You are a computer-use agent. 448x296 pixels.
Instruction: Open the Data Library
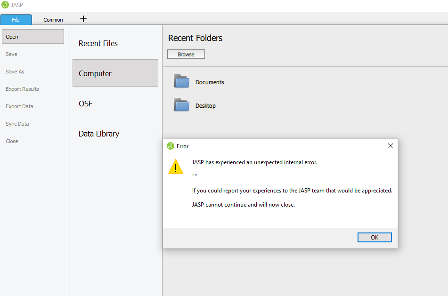pyautogui.click(x=98, y=134)
